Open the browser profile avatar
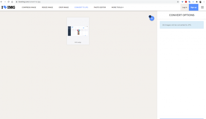206x119 pixels. (x=200, y=2)
